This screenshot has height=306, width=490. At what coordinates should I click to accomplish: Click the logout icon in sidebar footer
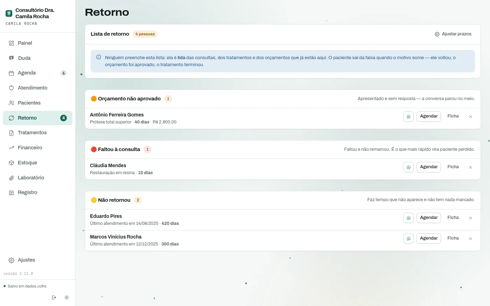coord(54,297)
